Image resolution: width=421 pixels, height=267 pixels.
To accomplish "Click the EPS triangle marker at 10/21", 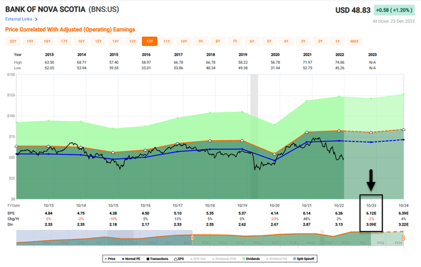I will tap(307, 132).
